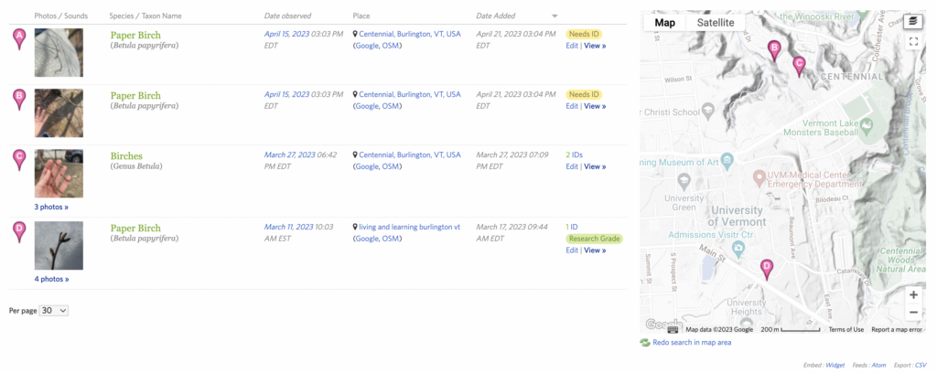This screenshot has height=373, width=937.
Task: Switch to Satellite map view
Action: click(x=715, y=23)
